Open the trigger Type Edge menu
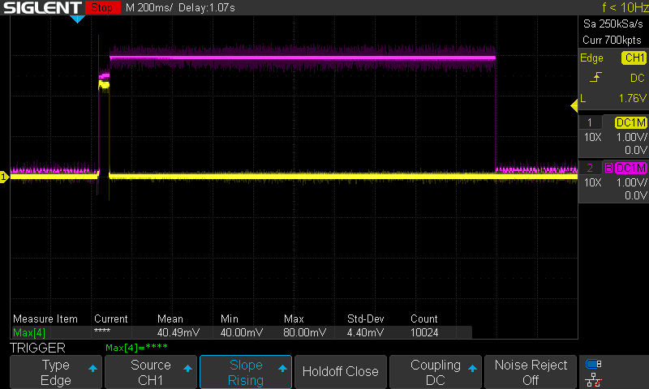The height and width of the screenshot is (389, 649). (x=56, y=372)
